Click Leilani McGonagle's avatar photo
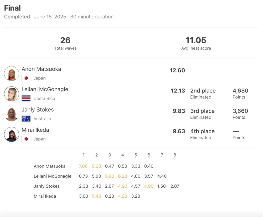The image size is (263, 217). click(11, 94)
